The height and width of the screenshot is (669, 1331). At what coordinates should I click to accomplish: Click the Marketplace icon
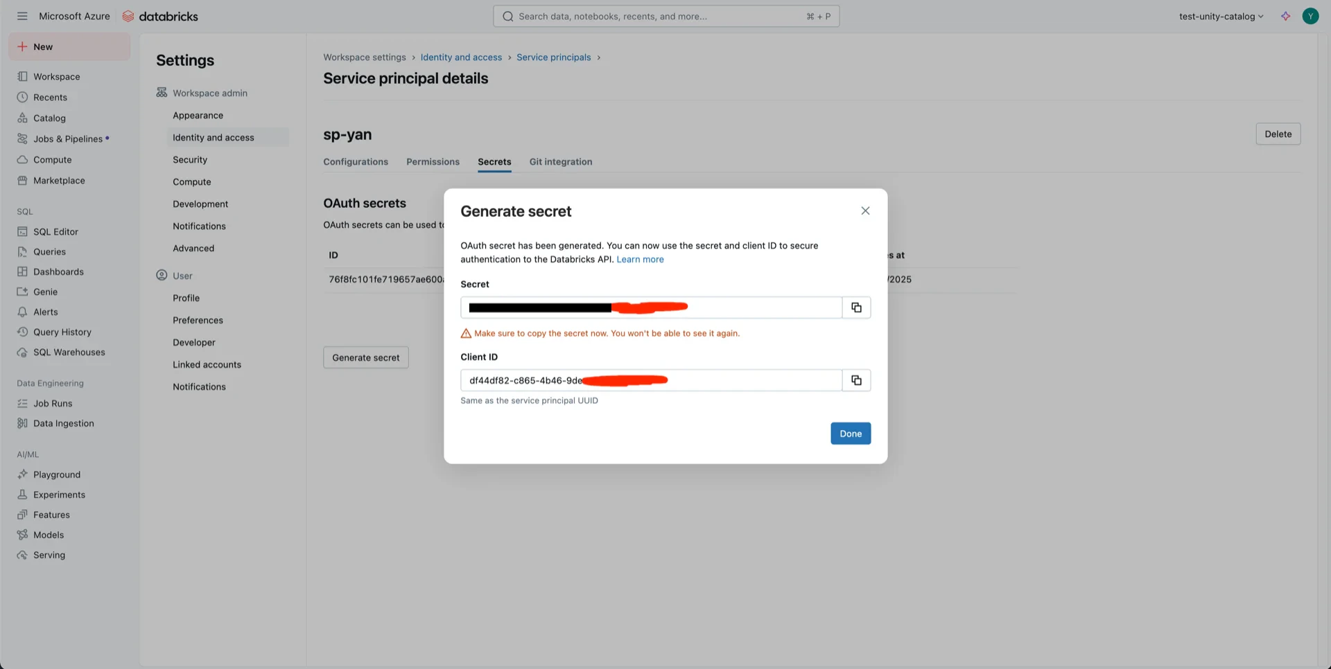(x=22, y=180)
